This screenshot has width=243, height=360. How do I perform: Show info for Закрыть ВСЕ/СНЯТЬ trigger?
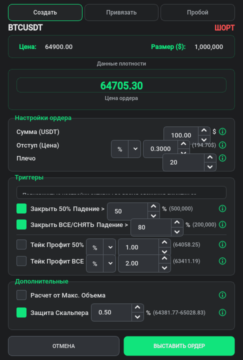(222, 224)
